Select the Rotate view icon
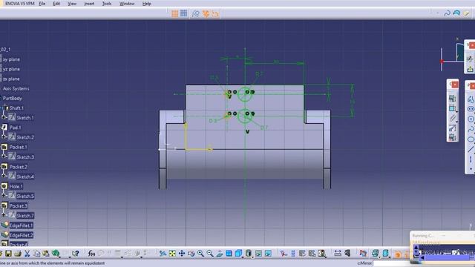The height and width of the screenshot is (267, 475). coord(191,254)
